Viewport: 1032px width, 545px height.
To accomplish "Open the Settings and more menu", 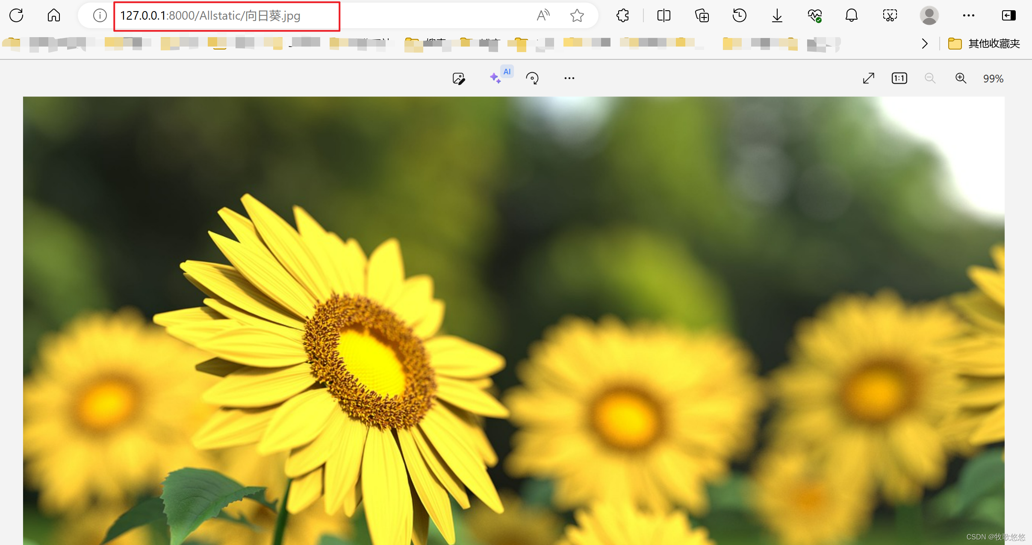I will coord(968,16).
